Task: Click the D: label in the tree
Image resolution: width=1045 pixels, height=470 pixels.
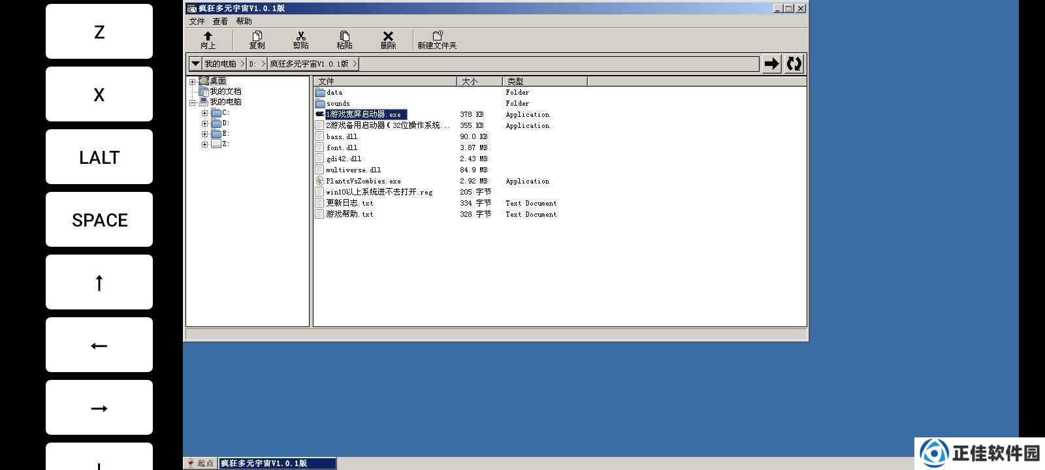Action: click(x=225, y=123)
